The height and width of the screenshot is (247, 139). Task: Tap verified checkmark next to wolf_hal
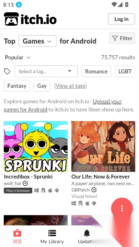[25, 183]
